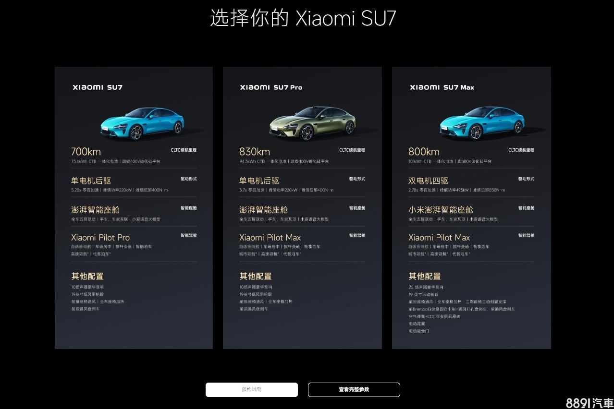The image size is (614, 409).
Task: Click 双电机四驱 drive type on Max card
Action: (429, 181)
